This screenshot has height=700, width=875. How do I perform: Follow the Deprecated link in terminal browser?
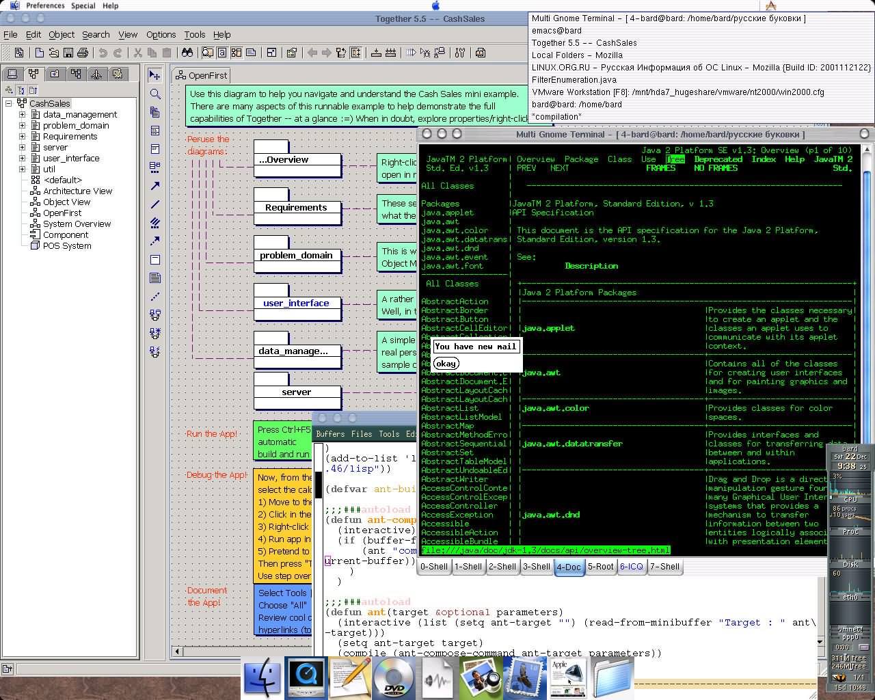pyautogui.click(x=718, y=159)
